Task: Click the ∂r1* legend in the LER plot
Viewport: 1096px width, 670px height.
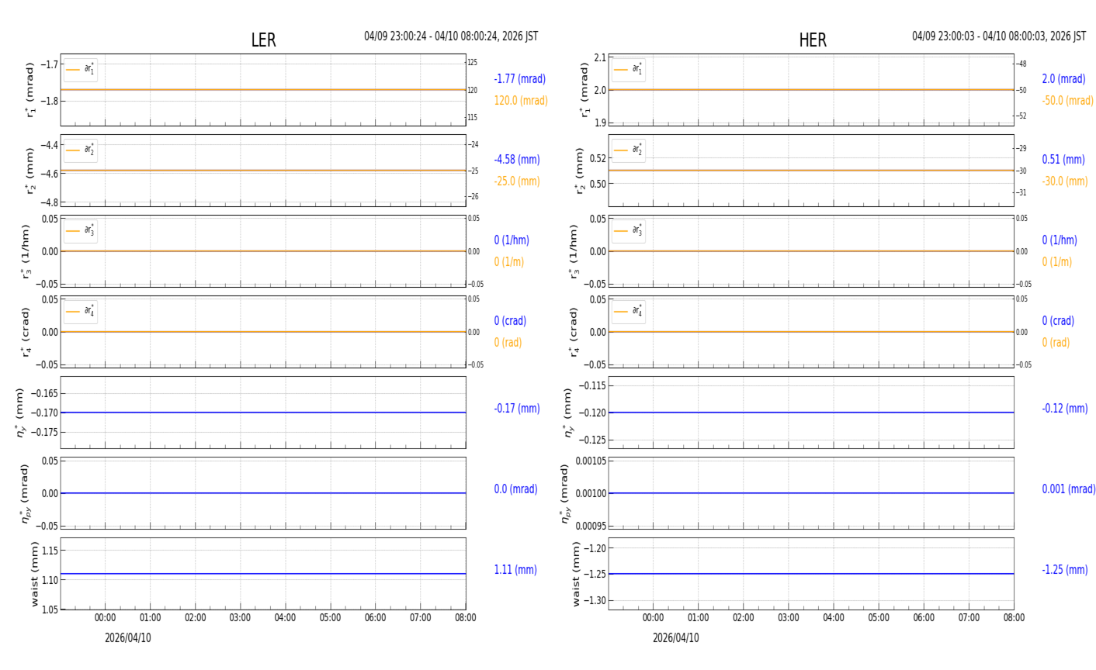Action: pos(81,70)
